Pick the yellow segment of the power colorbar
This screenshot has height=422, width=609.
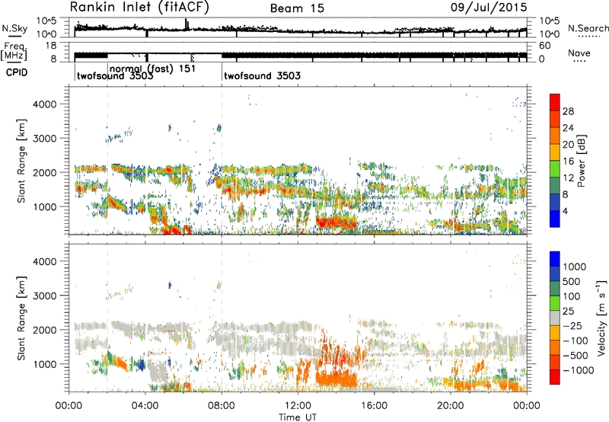[555, 152]
